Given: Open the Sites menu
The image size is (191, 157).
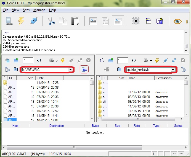Looking at the screenshot, I should [x=26, y=10].
